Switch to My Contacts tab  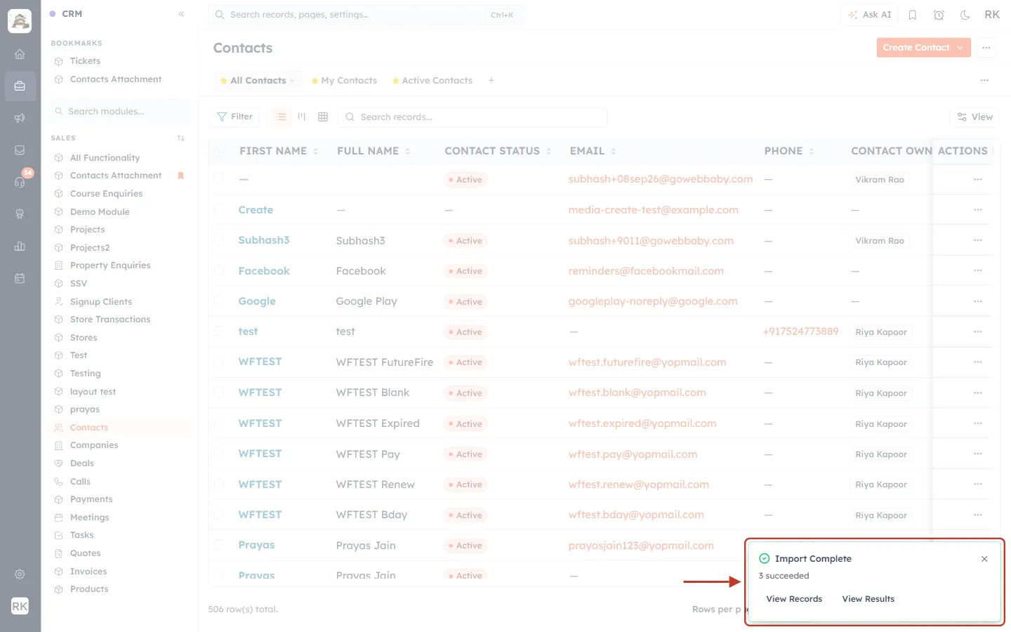pos(344,81)
